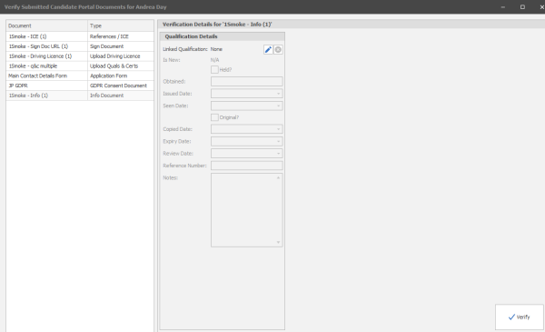Click the Linked Qualification 'None' value

pos(216,49)
